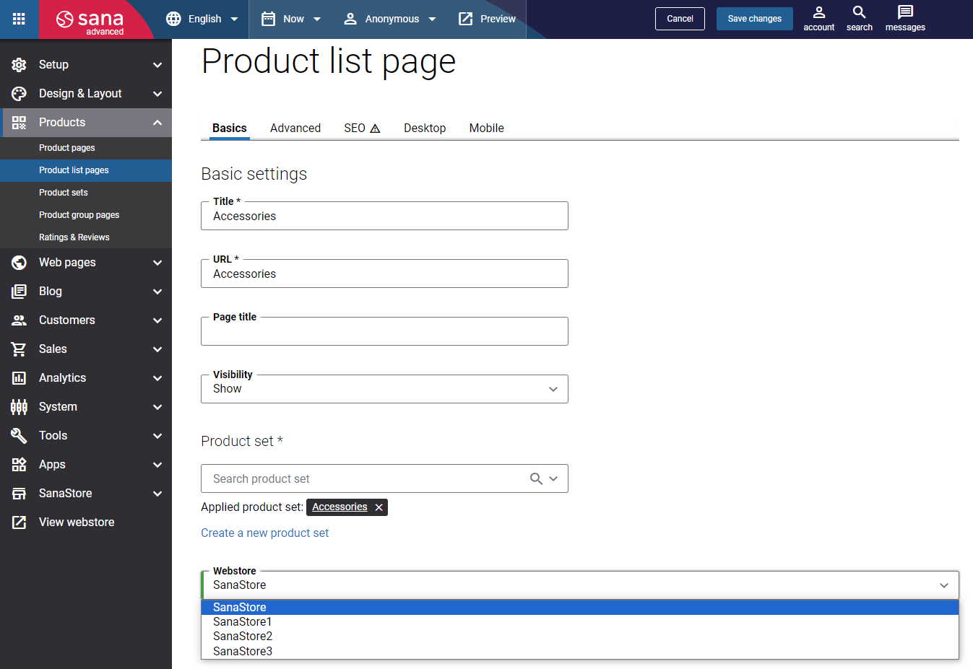Select SanaStore3 in webstore list

pos(580,651)
